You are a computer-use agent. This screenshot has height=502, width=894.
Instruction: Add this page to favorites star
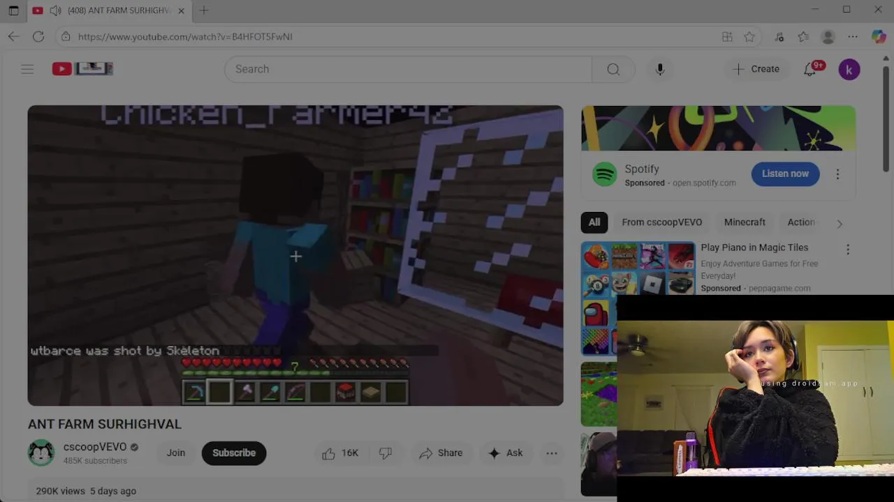click(x=749, y=36)
